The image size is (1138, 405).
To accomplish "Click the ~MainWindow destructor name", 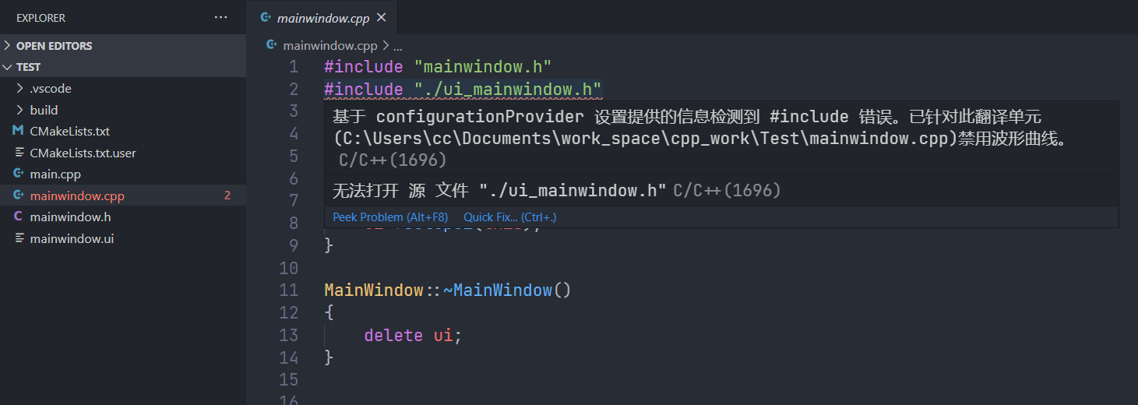I will click(498, 291).
